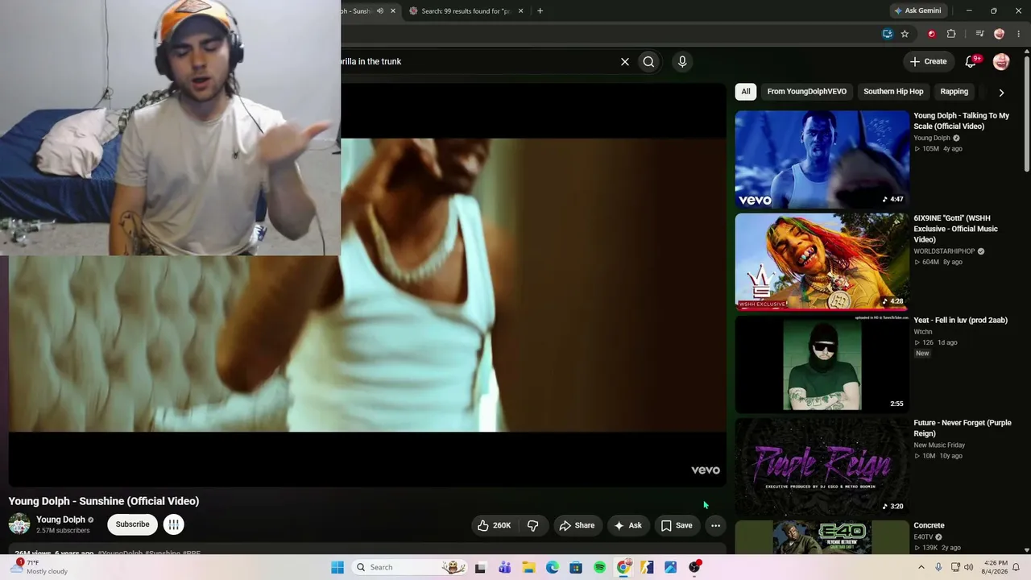The width and height of the screenshot is (1031, 580).
Task: Open the Yeat Fell in luv thumbnail
Action: (x=822, y=364)
